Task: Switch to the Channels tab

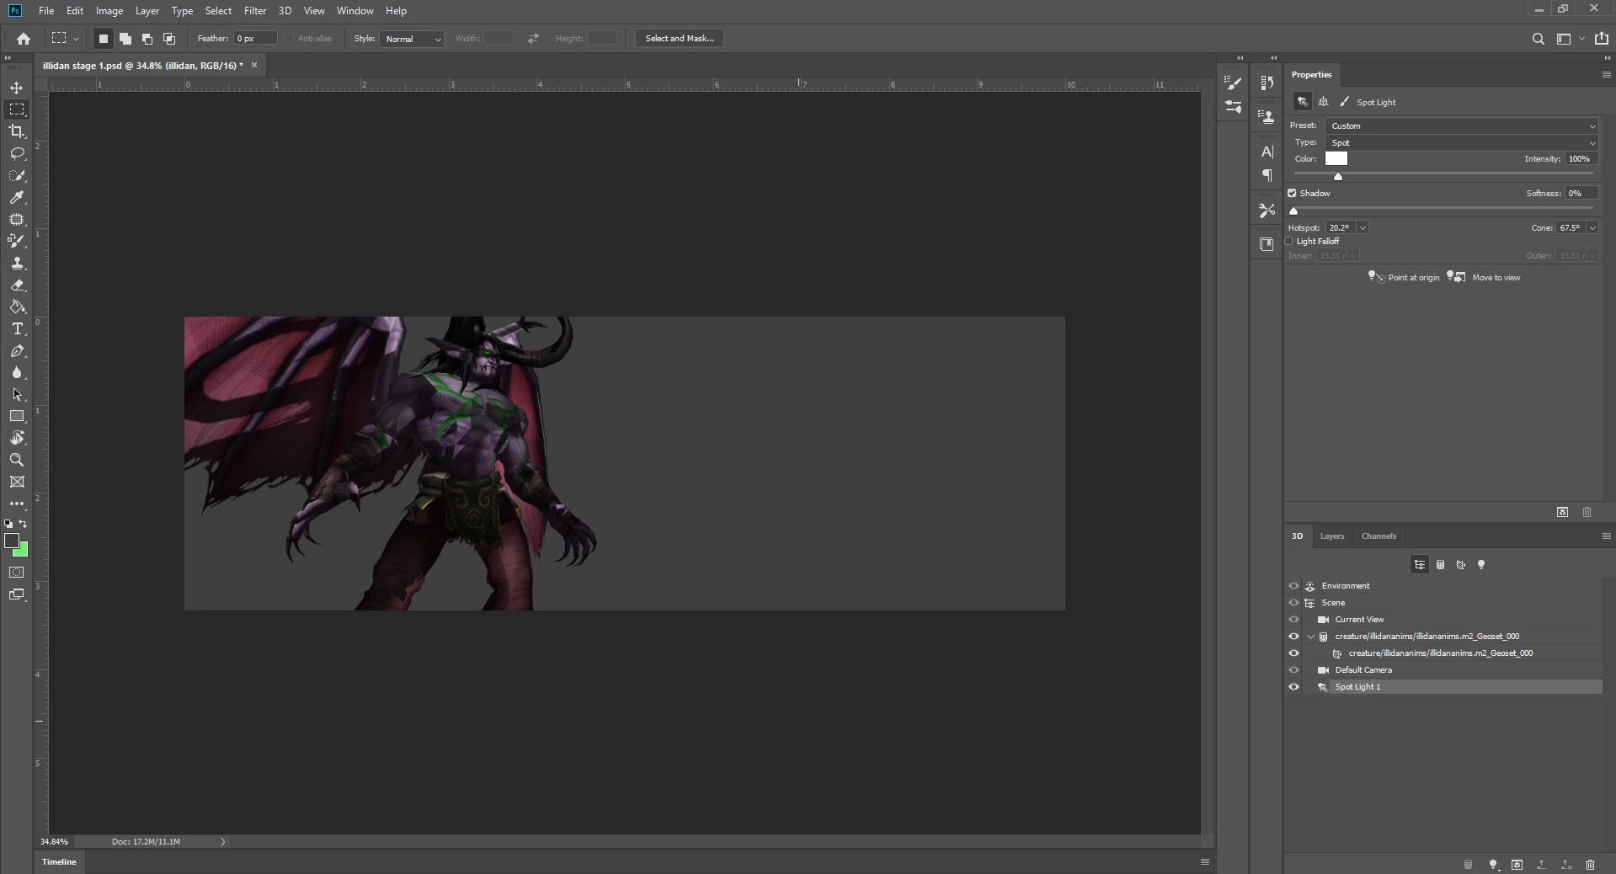Action: [1379, 536]
